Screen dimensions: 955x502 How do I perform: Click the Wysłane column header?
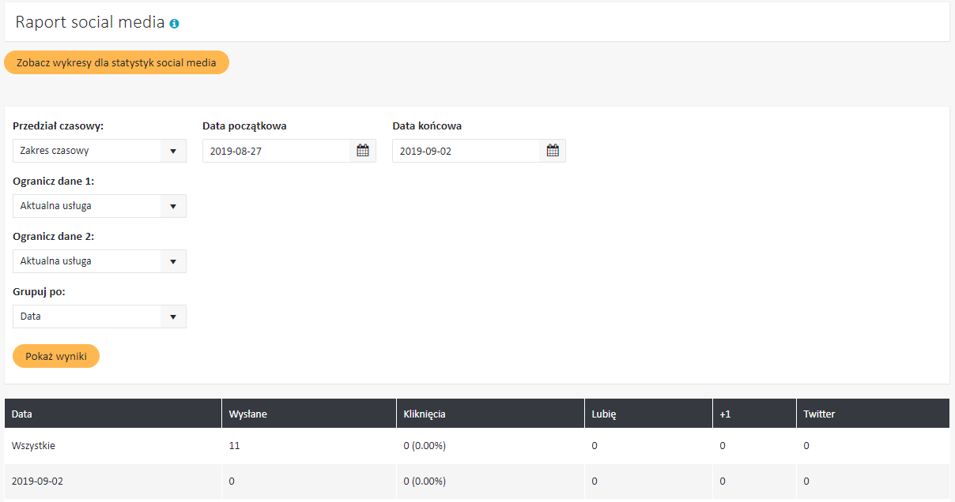coord(247,414)
